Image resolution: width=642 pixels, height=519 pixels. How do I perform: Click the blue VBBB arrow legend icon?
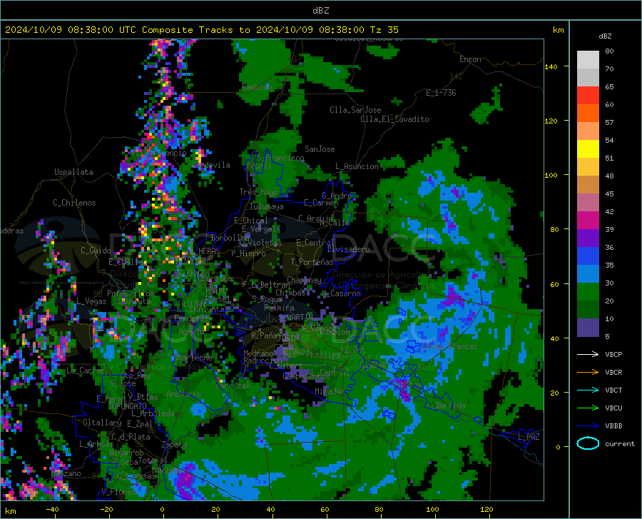point(588,425)
